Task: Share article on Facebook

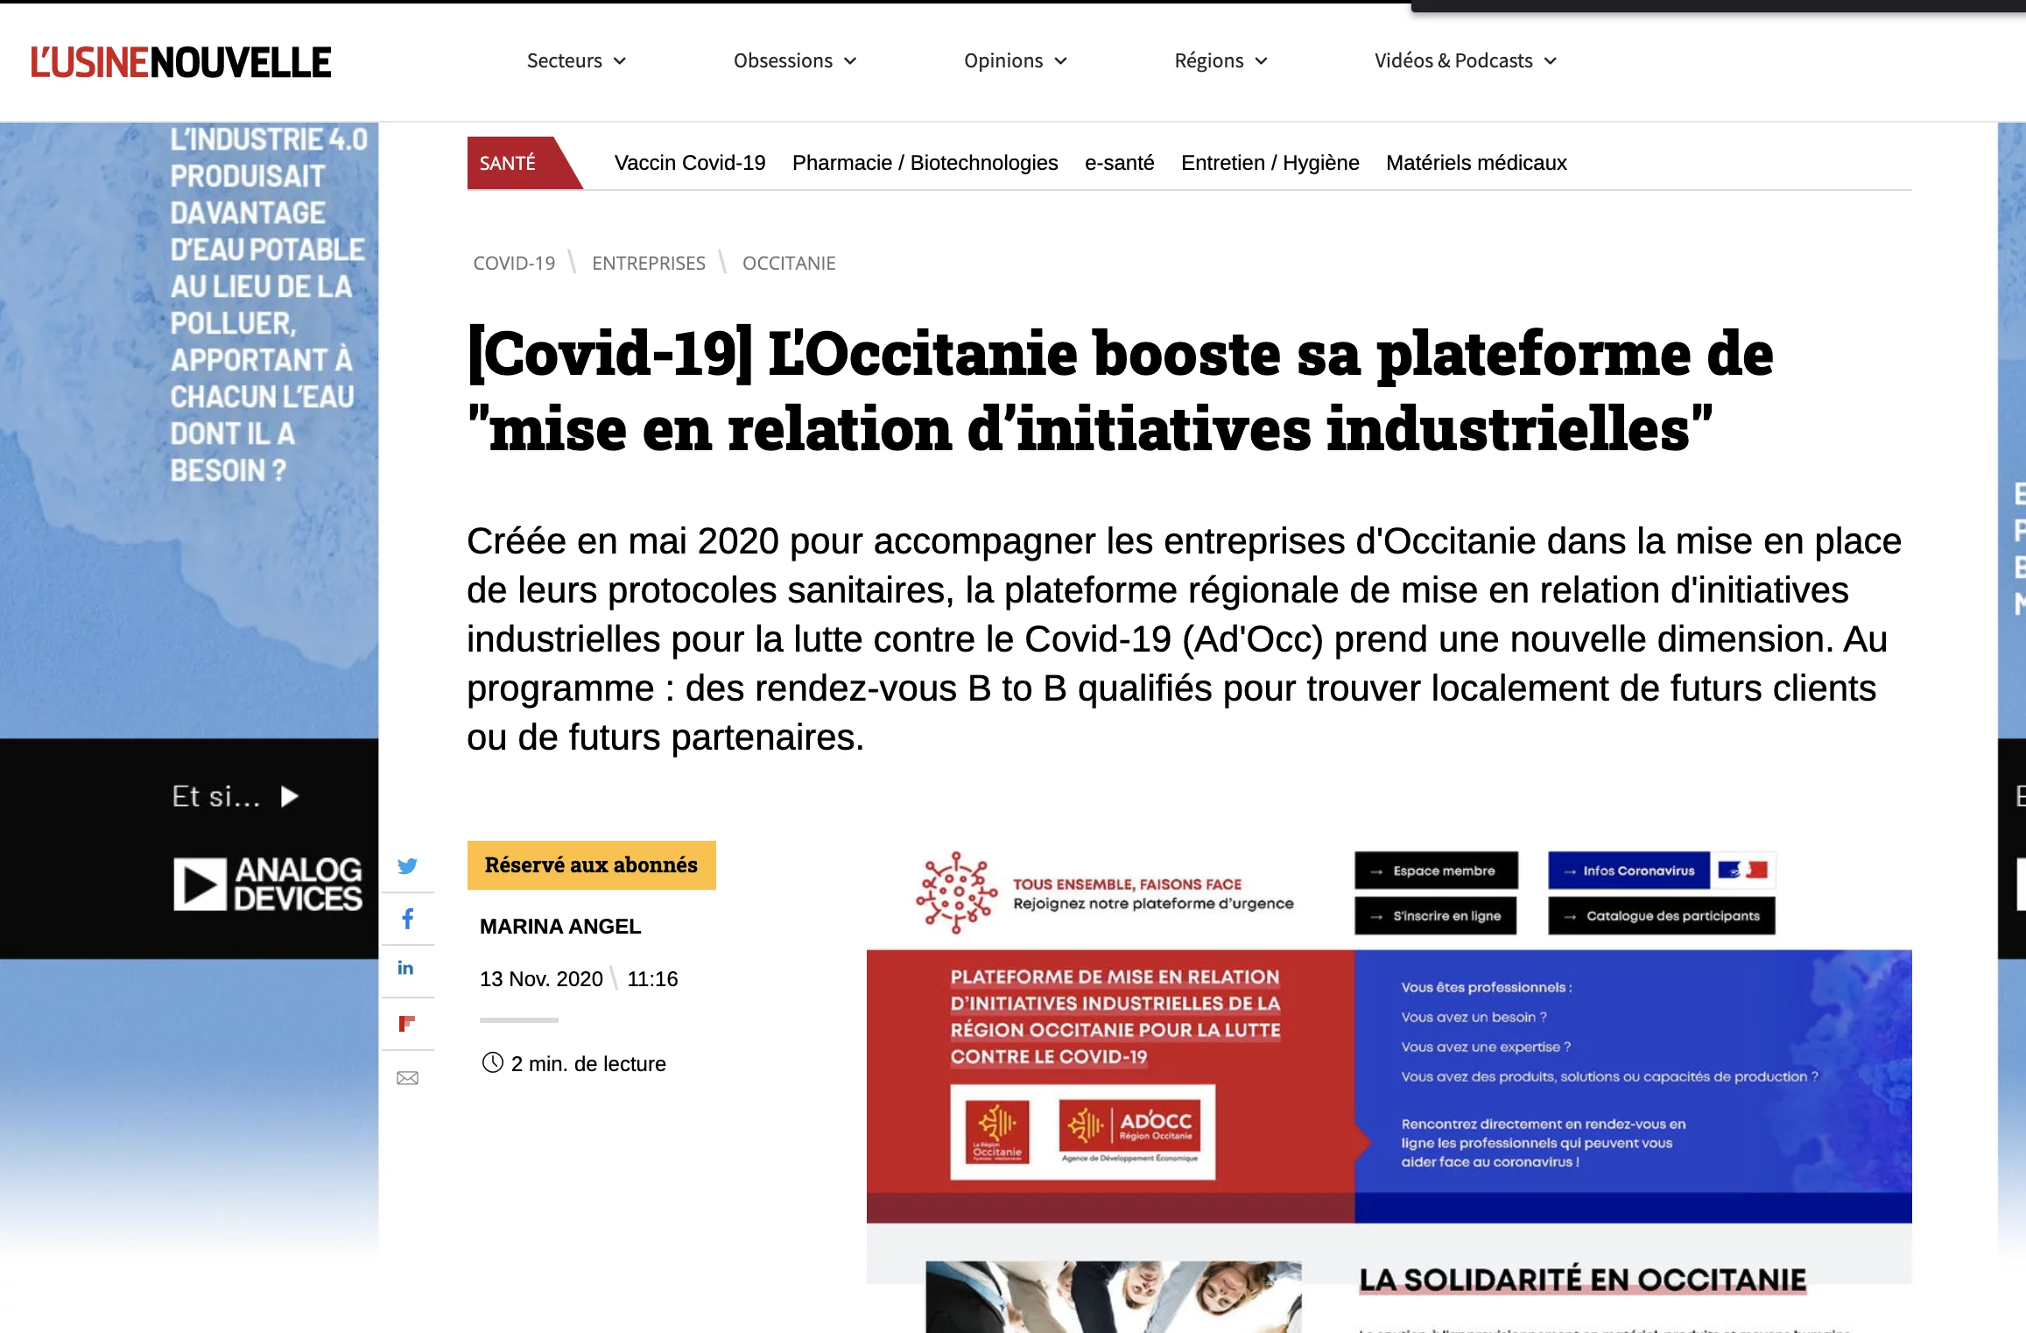Action: click(x=407, y=919)
